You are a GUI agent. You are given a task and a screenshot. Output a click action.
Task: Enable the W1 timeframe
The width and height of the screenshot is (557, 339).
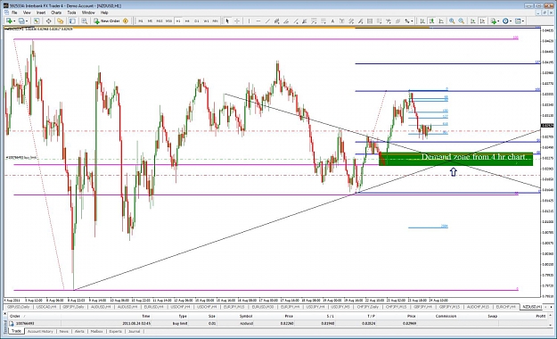206,21
